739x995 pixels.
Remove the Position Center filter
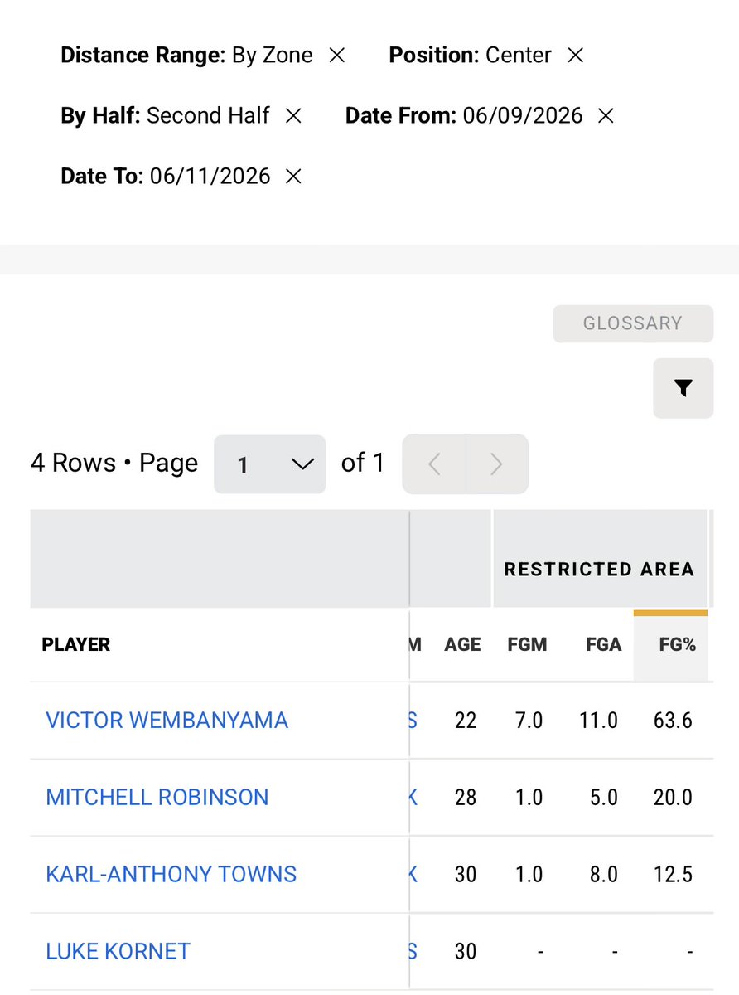pyautogui.click(x=575, y=56)
